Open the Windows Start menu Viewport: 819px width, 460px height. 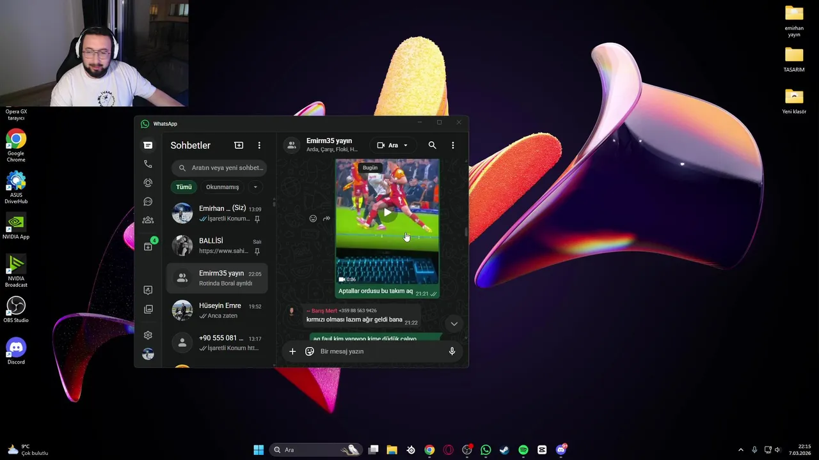click(x=258, y=450)
